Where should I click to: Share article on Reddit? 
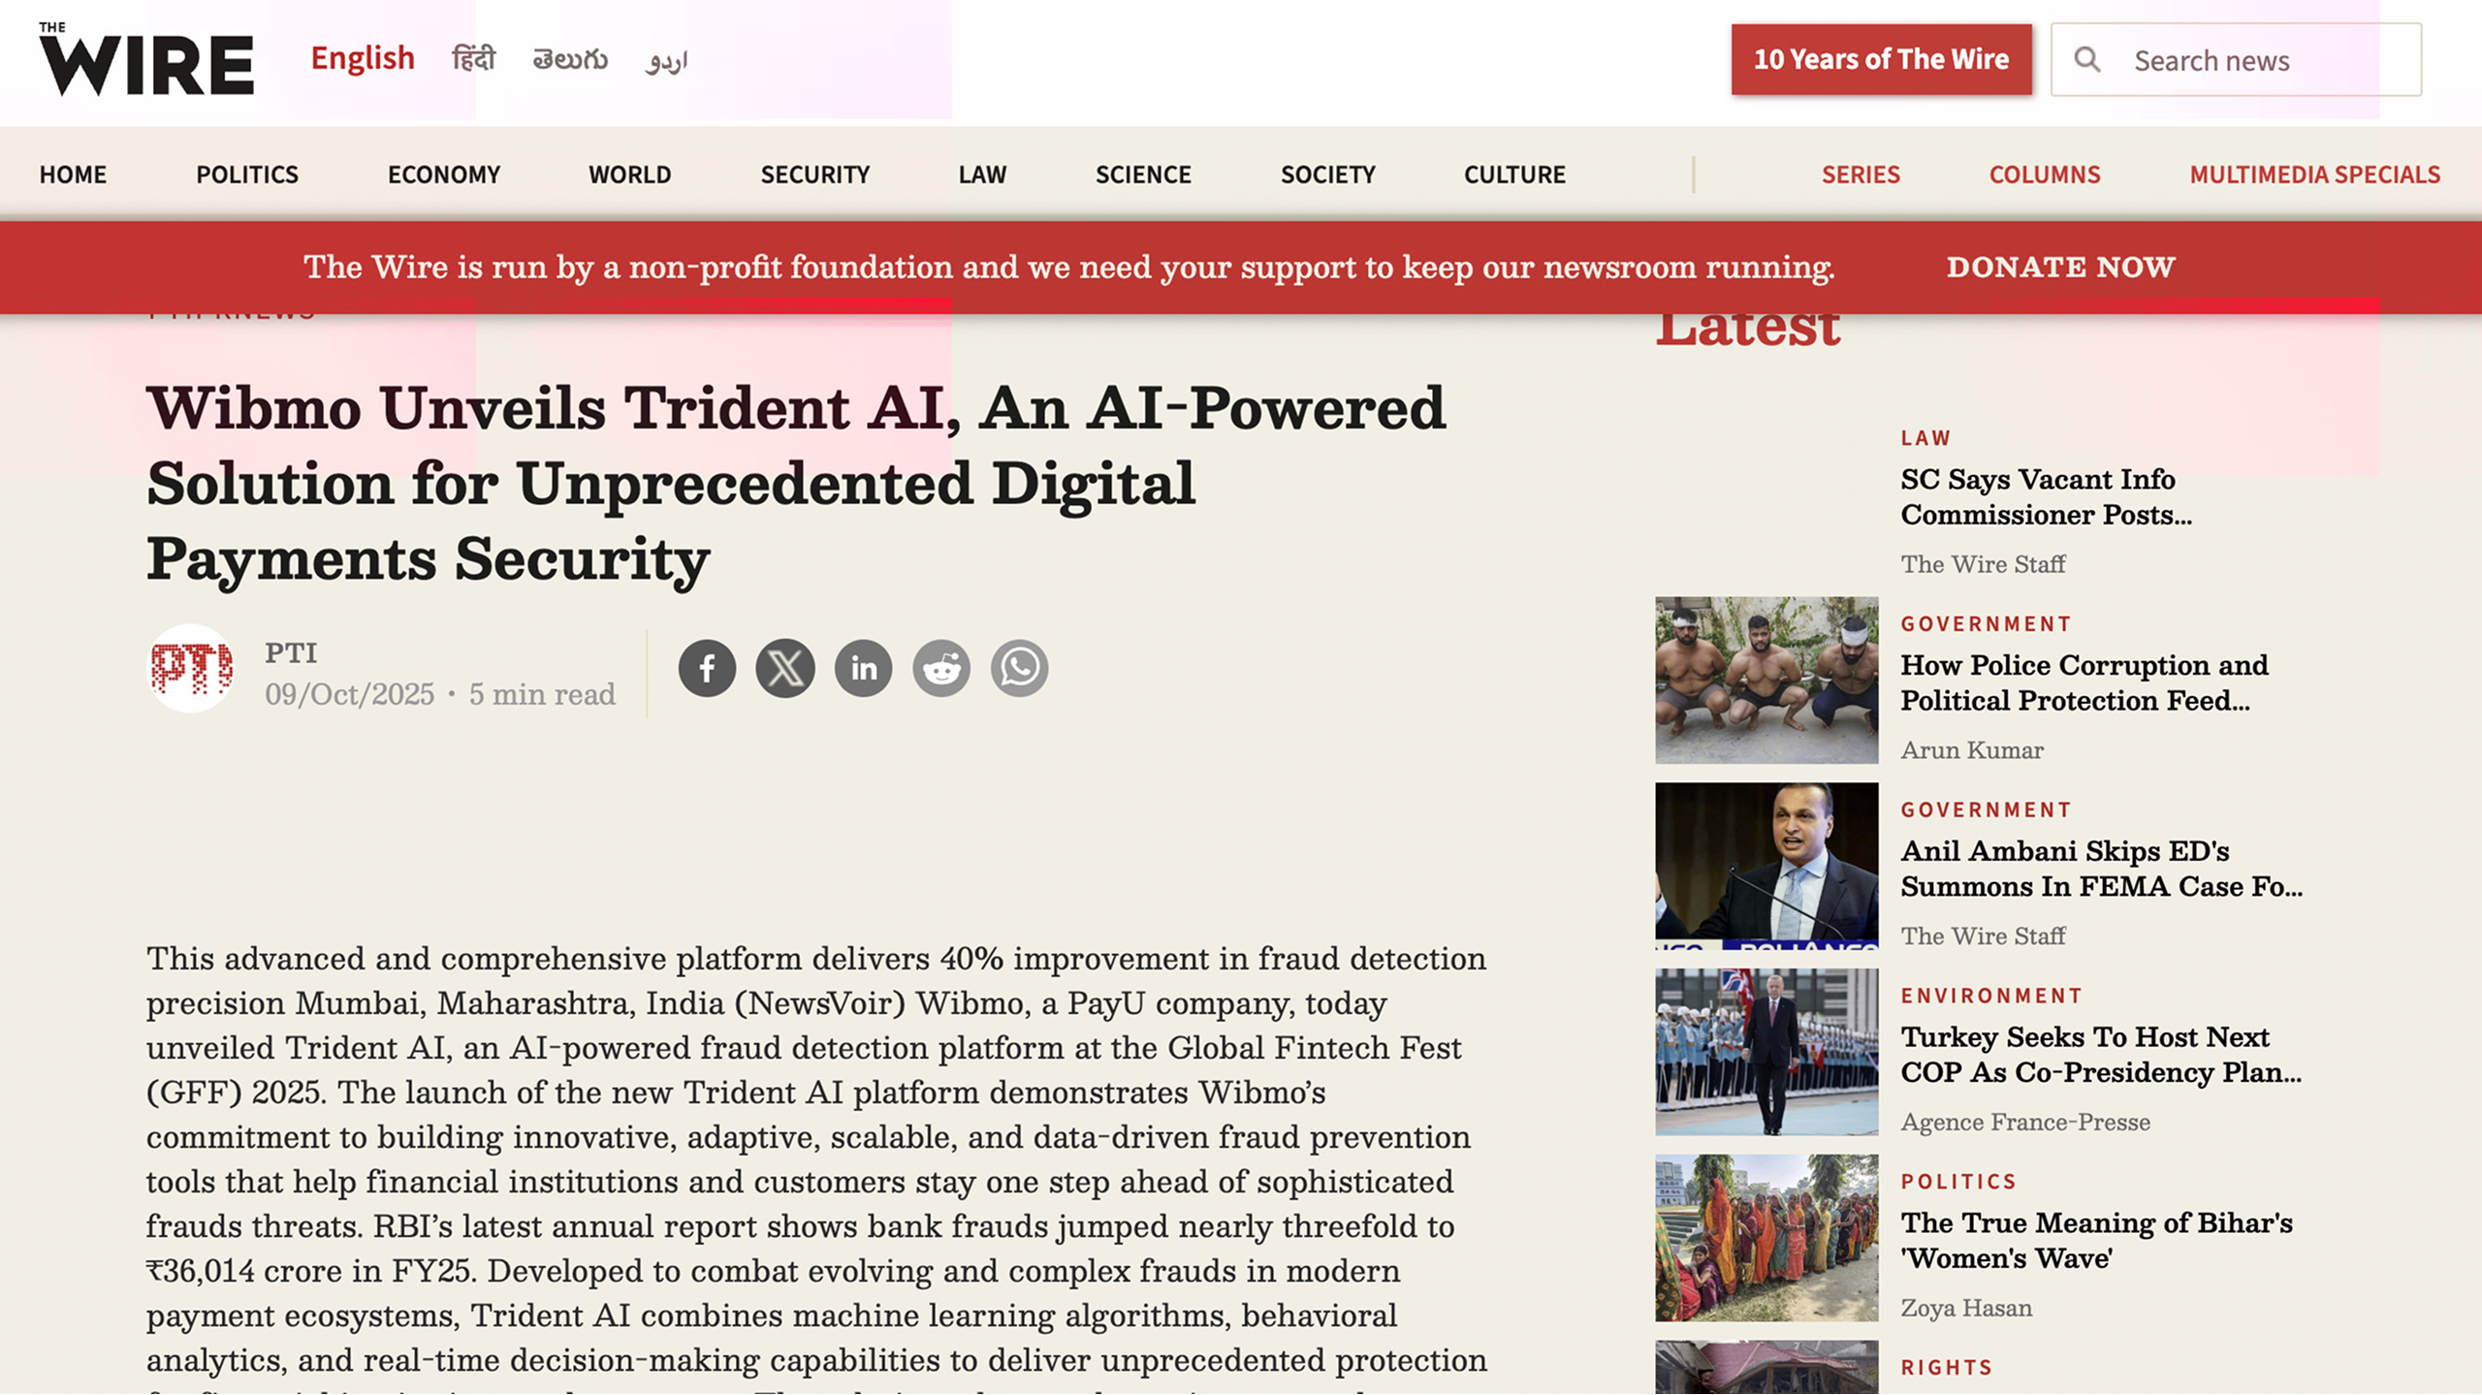pos(941,668)
